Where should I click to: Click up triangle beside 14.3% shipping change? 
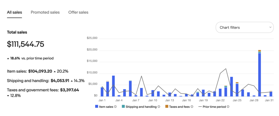pos(72,81)
